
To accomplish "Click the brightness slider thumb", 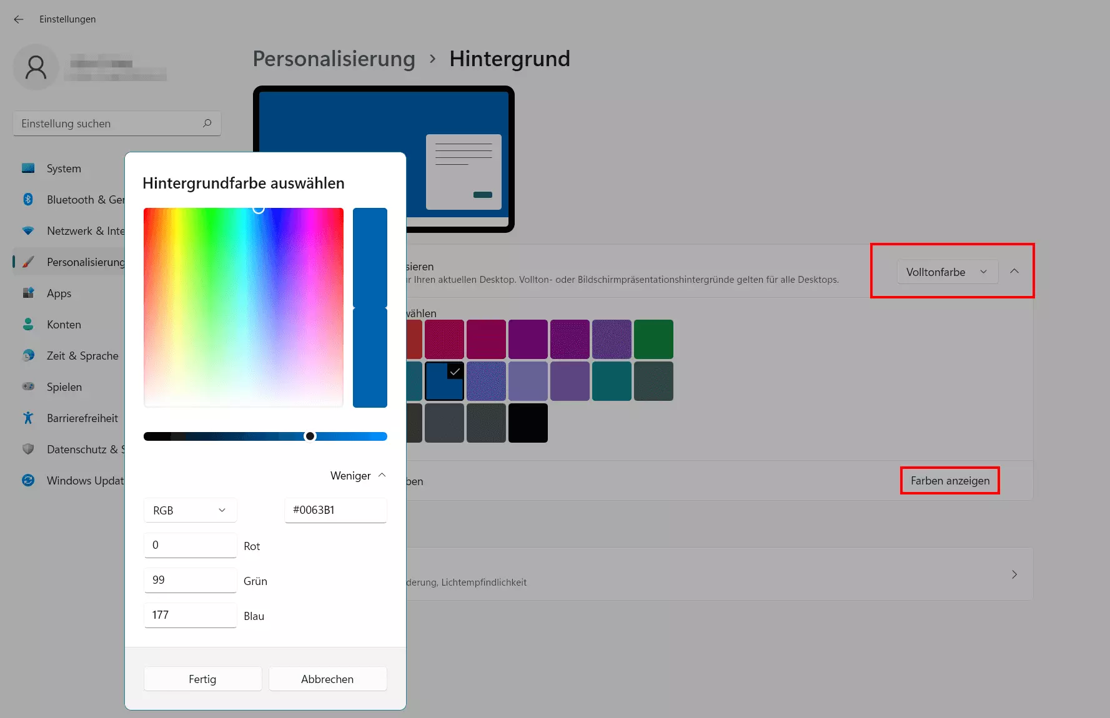I will [x=310, y=436].
